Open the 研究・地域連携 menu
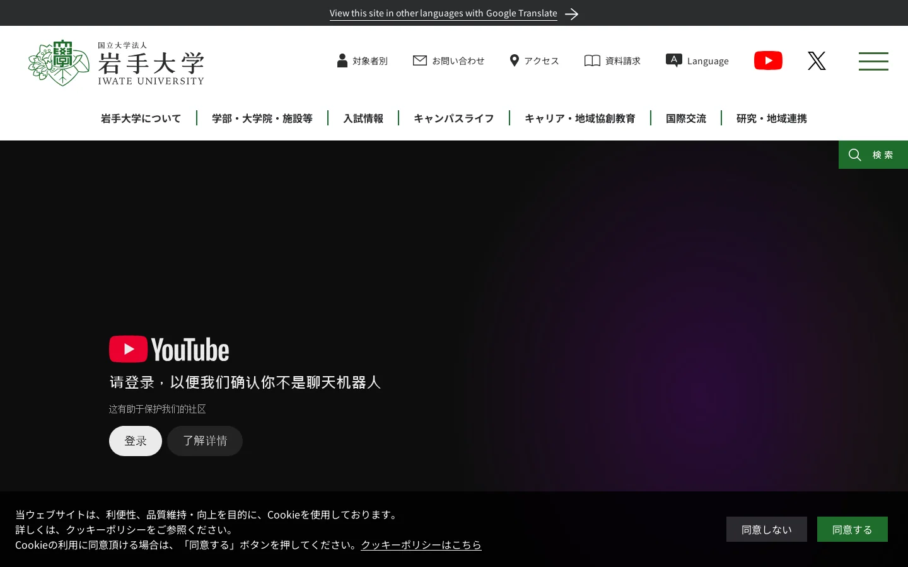908x567 pixels. click(772, 118)
